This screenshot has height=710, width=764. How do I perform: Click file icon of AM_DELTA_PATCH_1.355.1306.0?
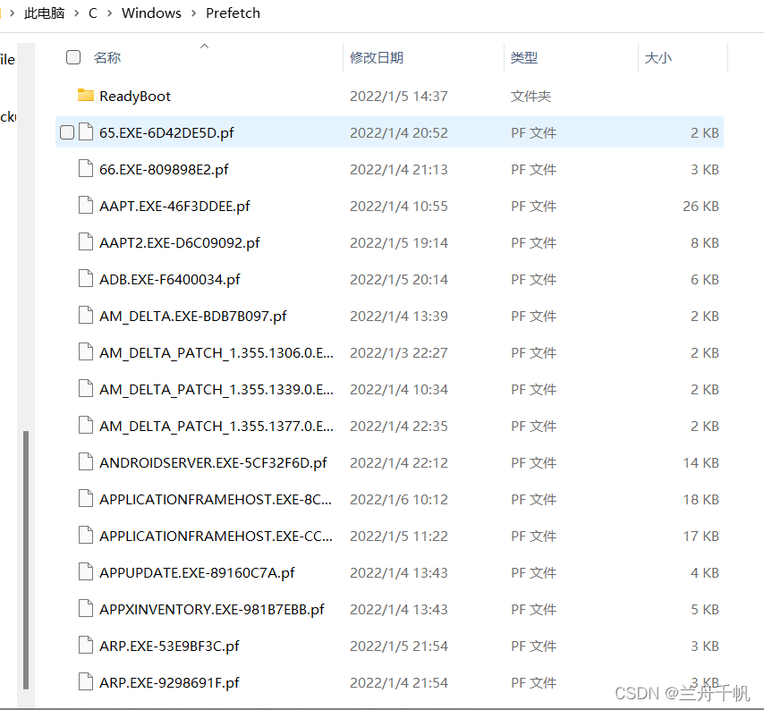click(x=86, y=351)
